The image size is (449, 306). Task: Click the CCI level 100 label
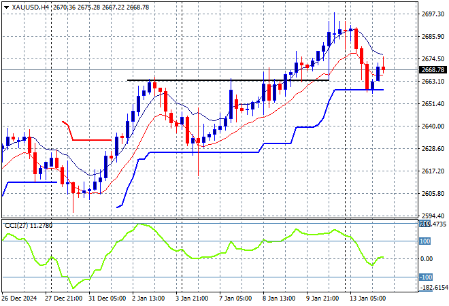coord(425,241)
